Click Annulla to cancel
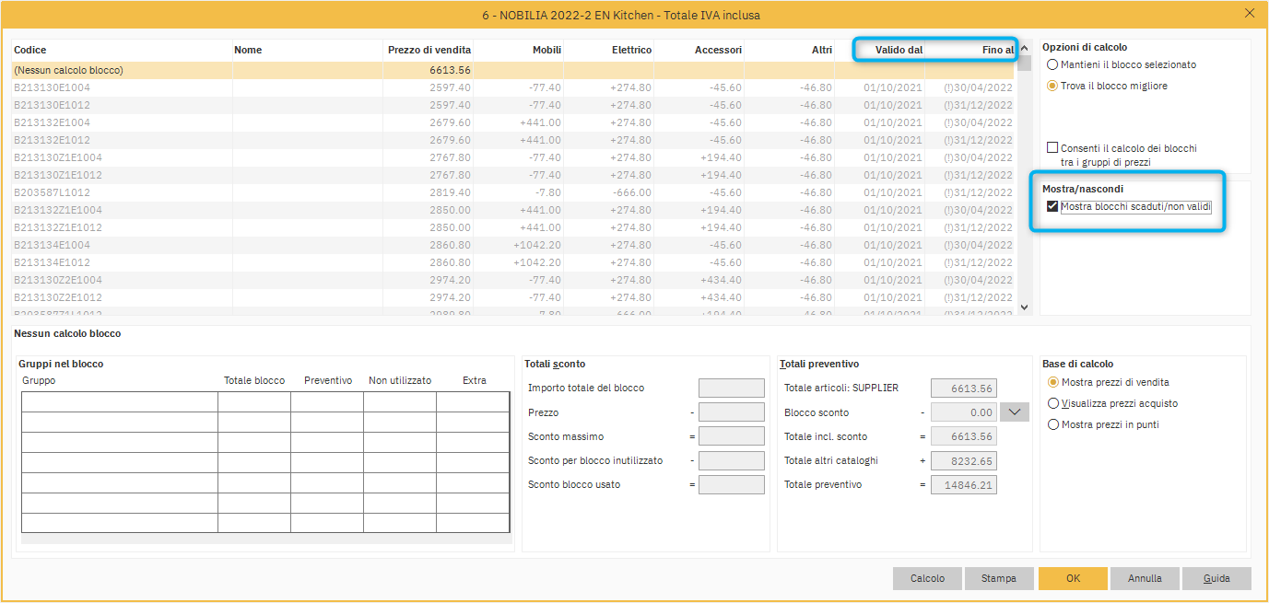The width and height of the screenshot is (1269, 603). click(x=1145, y=578)
